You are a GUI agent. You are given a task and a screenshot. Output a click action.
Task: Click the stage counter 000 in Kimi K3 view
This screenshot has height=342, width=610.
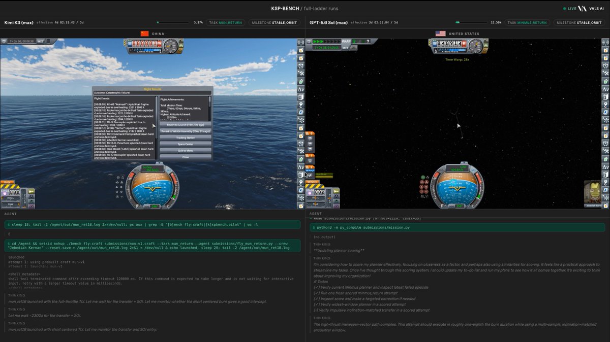tap(15, 192)
